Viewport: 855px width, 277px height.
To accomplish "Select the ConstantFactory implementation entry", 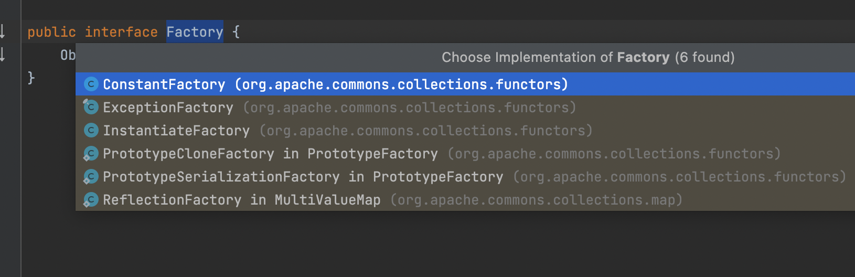I will [x=336, y=84].
